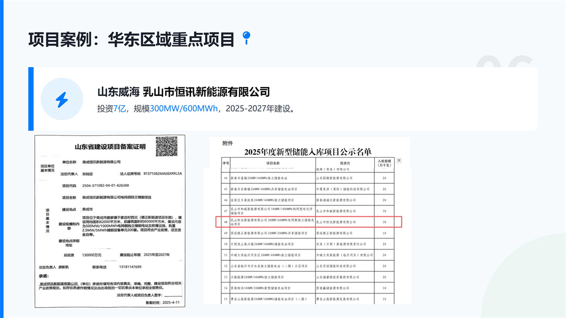Screen dimensions: 566x318
Task: Click the license number 91371082MAE6XRRL5A
Action: [x=163, y=173]
